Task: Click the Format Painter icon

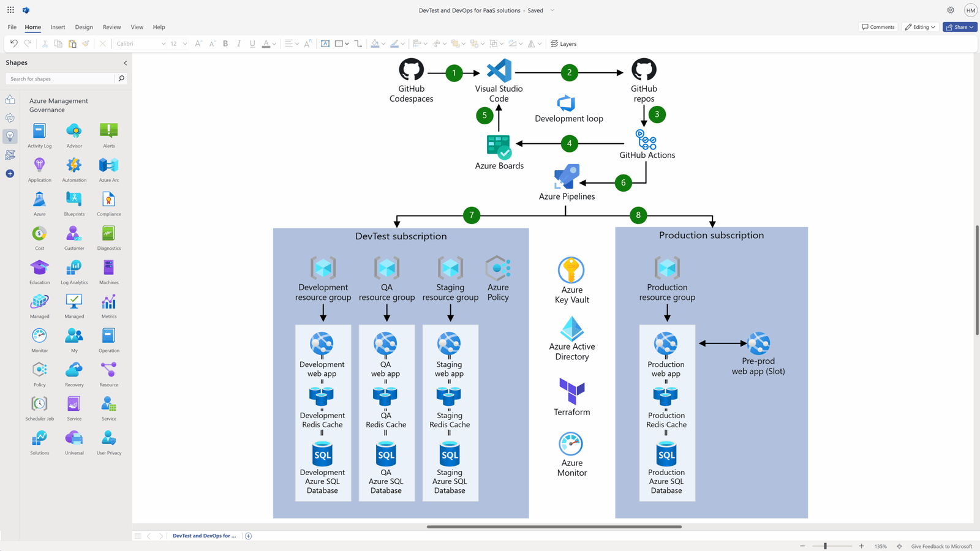Action: [87, 43]
